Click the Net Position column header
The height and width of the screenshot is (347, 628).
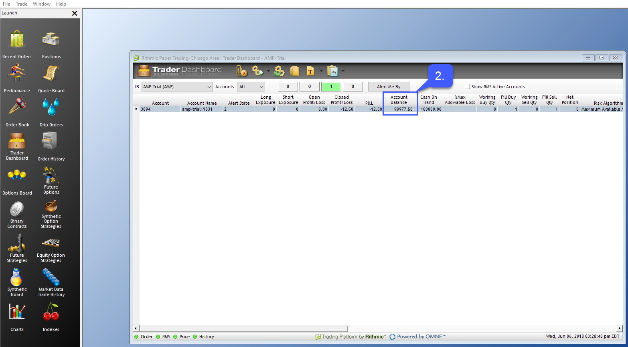[x=570, y=100]
